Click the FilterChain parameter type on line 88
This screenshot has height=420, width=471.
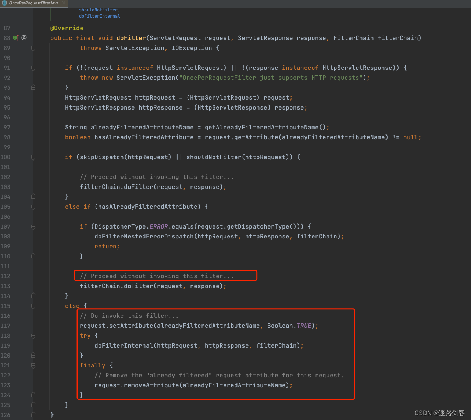pyautogui.click(x=353, y=38)
